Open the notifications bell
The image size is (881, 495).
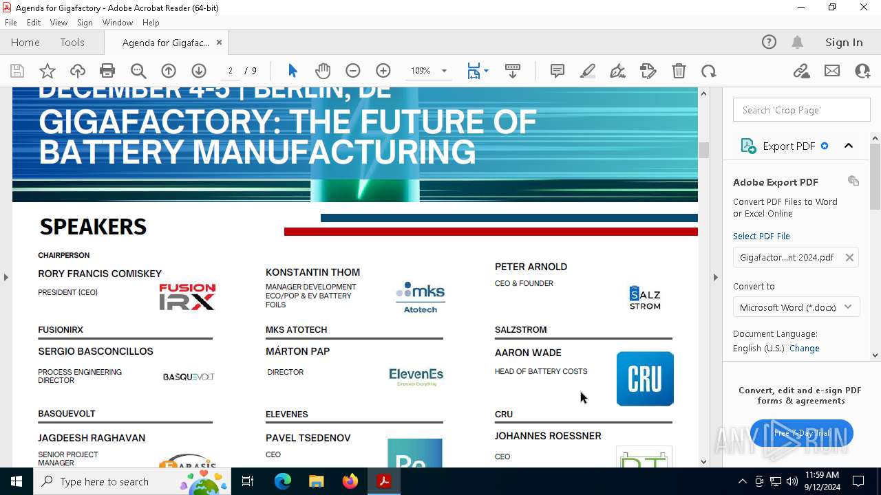[x=798, y=43]
